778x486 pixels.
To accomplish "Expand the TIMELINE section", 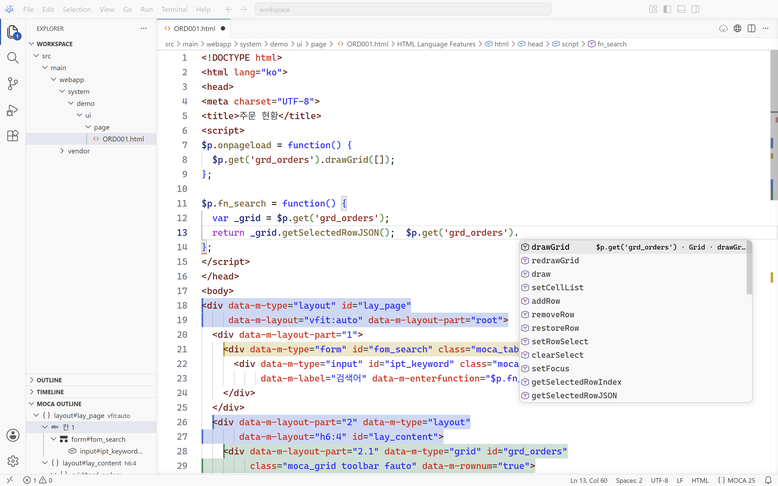I will tap(32, 392).
